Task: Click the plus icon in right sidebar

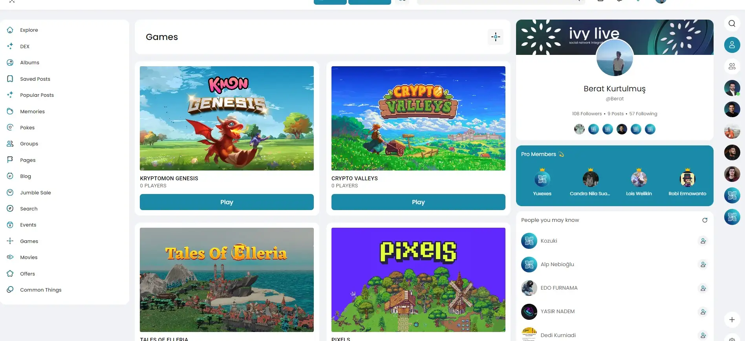Action: point(732,320)
